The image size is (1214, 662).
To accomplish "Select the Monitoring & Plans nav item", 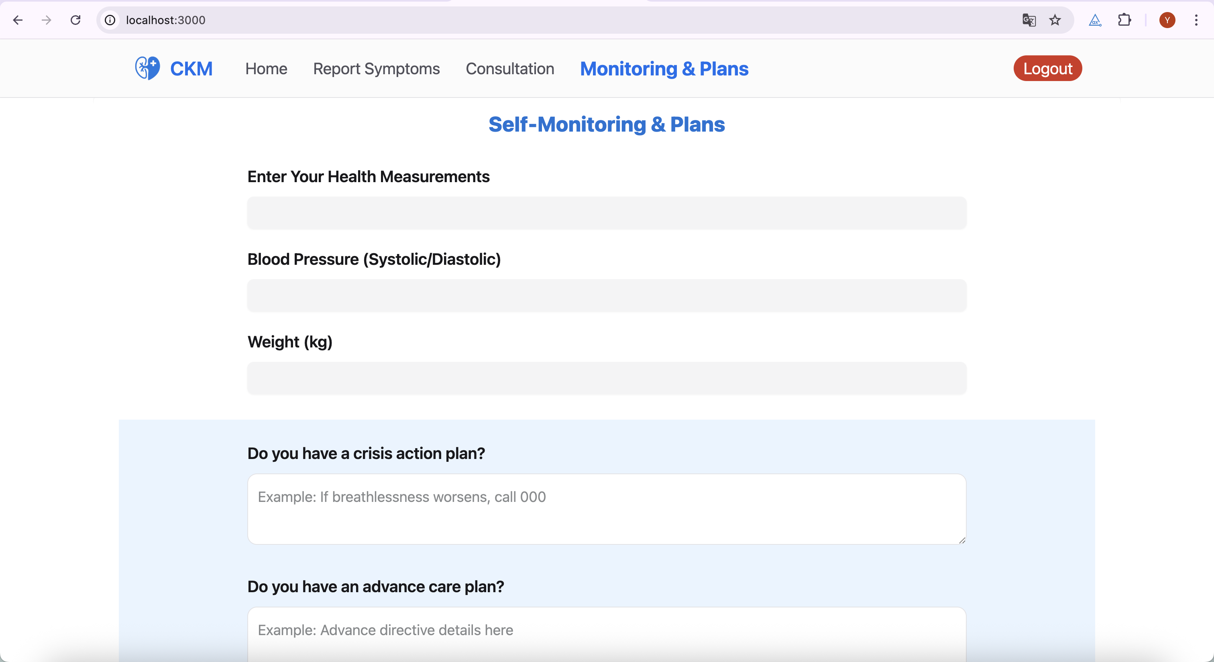I will [x=664, y=69].
